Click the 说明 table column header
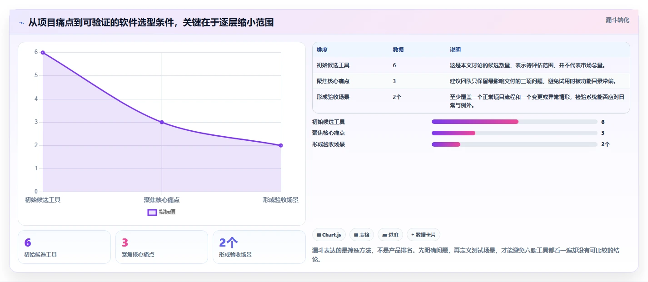648x282 pixels. pyautogui.click(x=455, y=50)
